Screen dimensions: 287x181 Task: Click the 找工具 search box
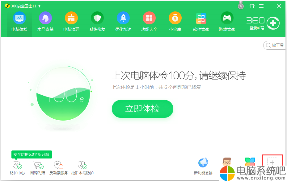click(x=275, y=45)
